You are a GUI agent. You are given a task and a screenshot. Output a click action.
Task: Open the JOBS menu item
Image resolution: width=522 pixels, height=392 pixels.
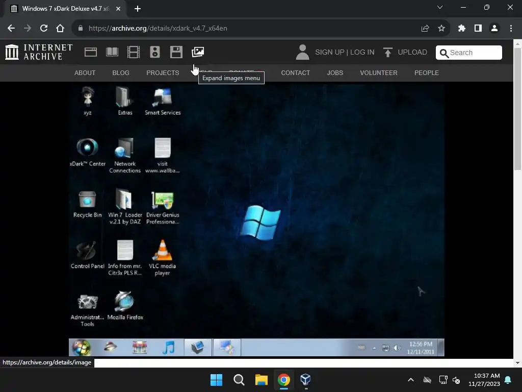tap(335, 72)
